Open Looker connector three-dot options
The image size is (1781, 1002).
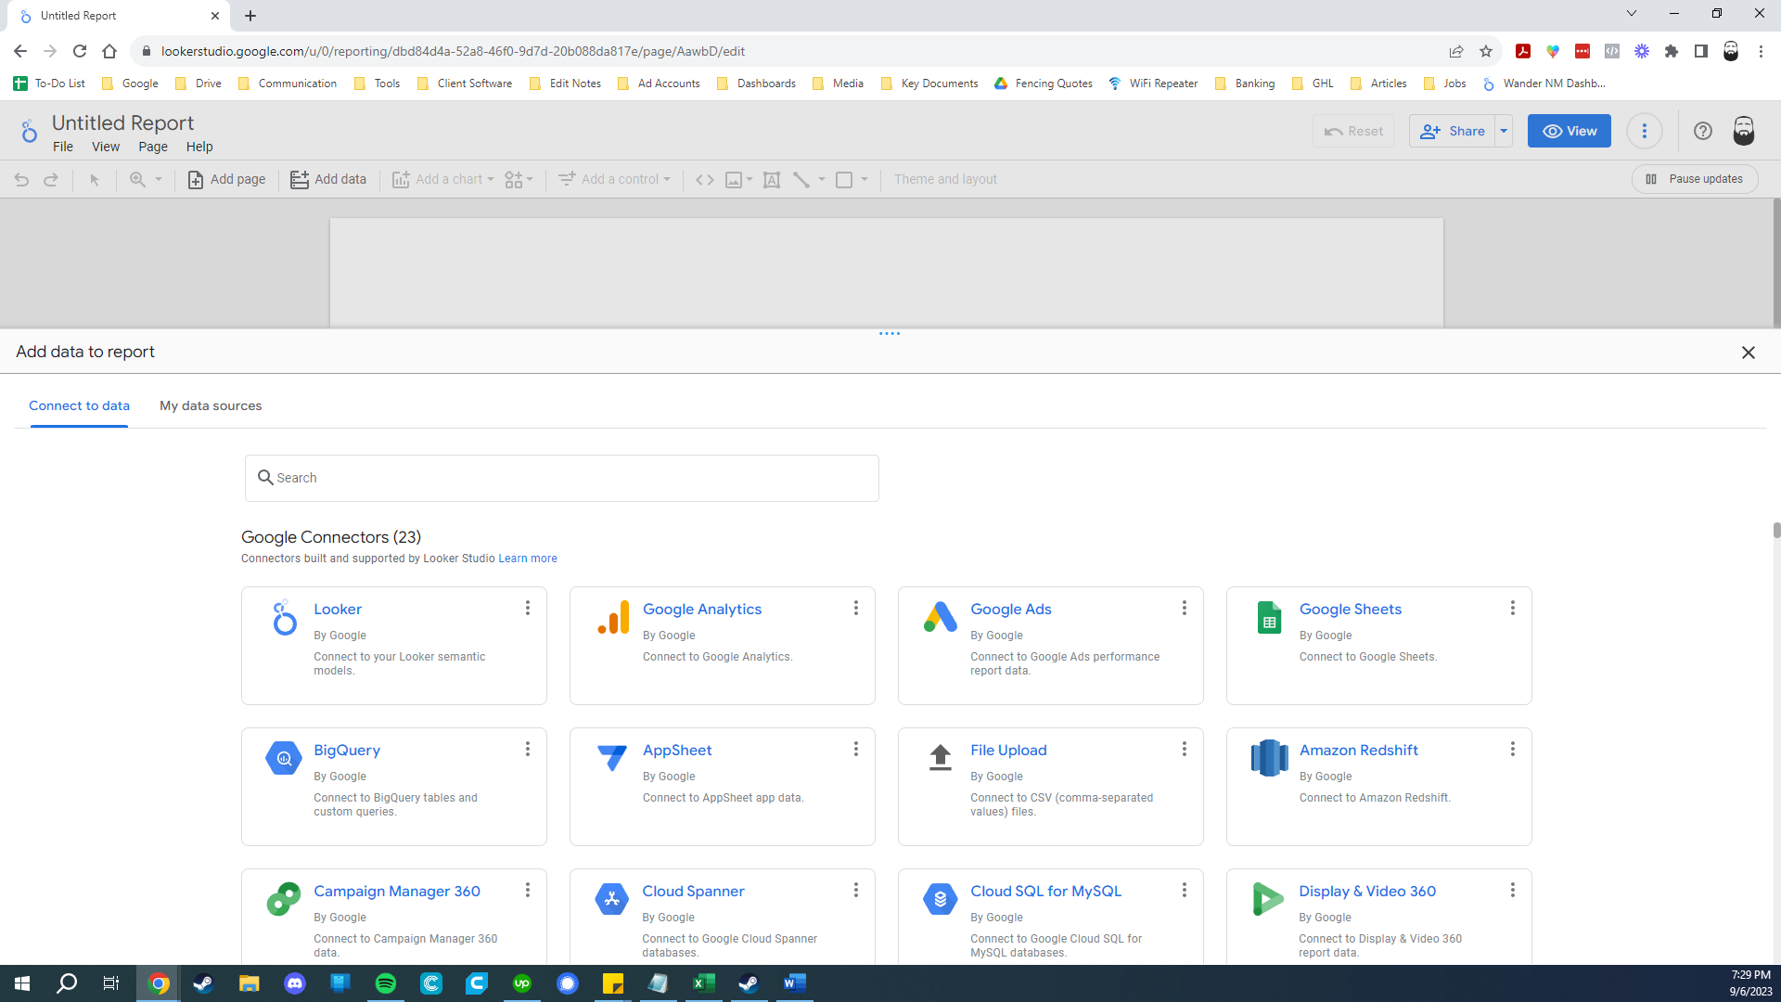pyautogui.click(x=528, y=608)
